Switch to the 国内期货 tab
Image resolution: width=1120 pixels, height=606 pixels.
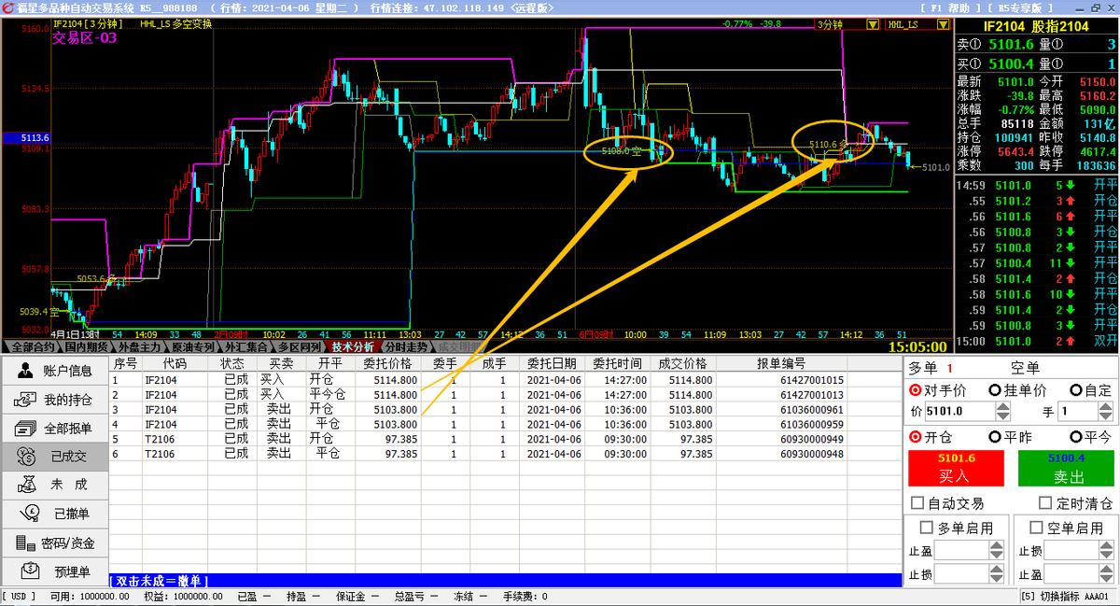[85, 346]
